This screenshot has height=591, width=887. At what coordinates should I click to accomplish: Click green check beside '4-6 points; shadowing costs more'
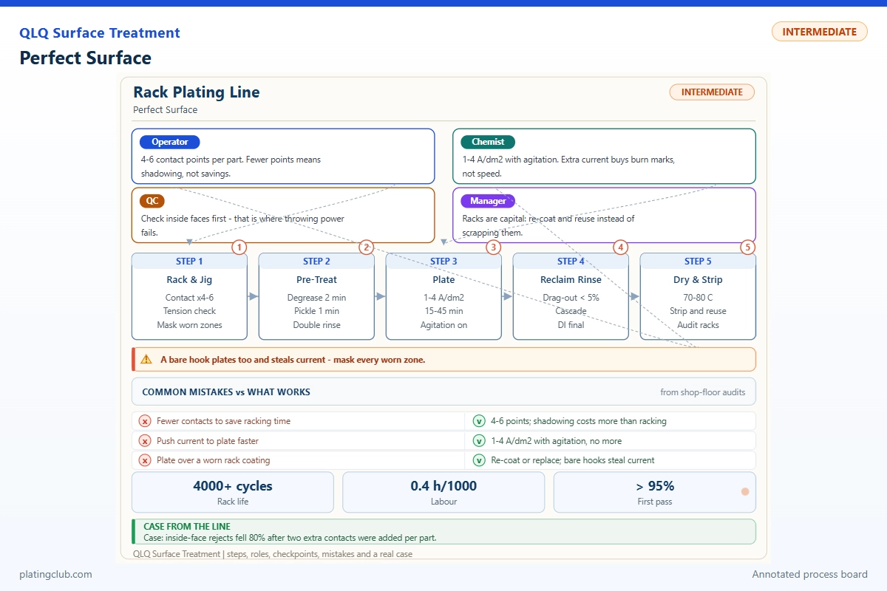point(479,421)
